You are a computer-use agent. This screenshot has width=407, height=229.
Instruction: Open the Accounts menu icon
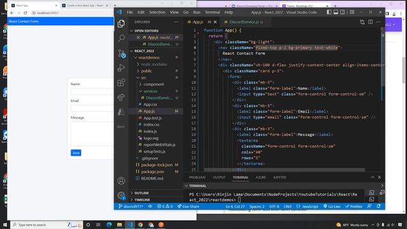point(121,181)
